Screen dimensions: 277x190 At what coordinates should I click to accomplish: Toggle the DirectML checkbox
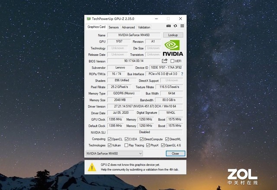pos(167,139)
